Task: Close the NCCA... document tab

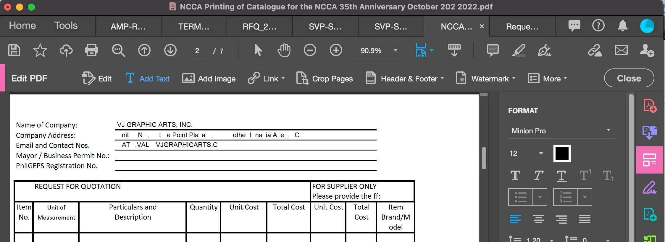Action: [482, 26]
